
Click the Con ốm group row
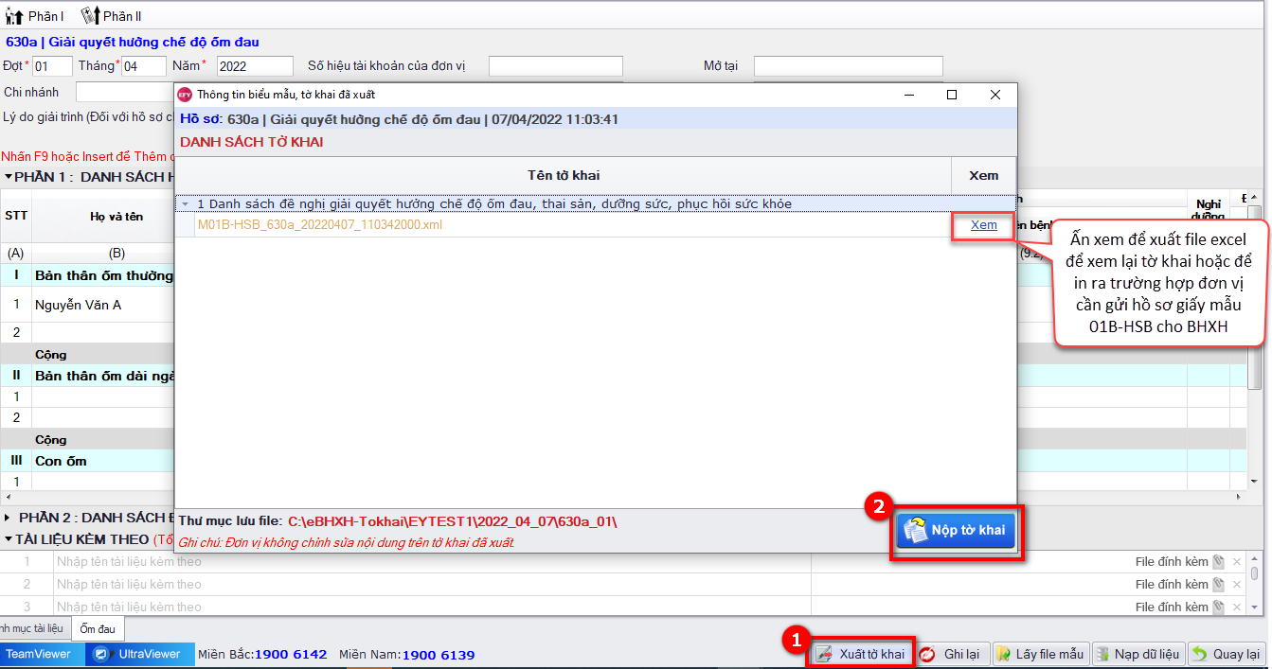[103, 461]
